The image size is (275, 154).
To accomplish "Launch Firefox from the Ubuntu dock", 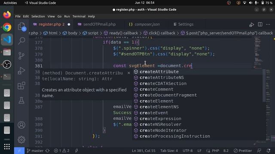I will tap(7, 15).
